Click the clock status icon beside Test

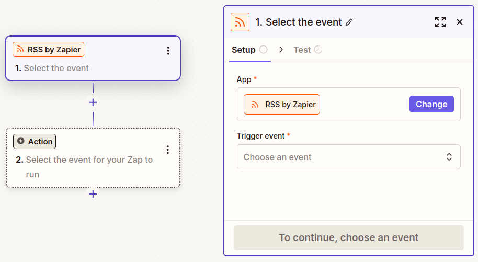click(318, 50)
